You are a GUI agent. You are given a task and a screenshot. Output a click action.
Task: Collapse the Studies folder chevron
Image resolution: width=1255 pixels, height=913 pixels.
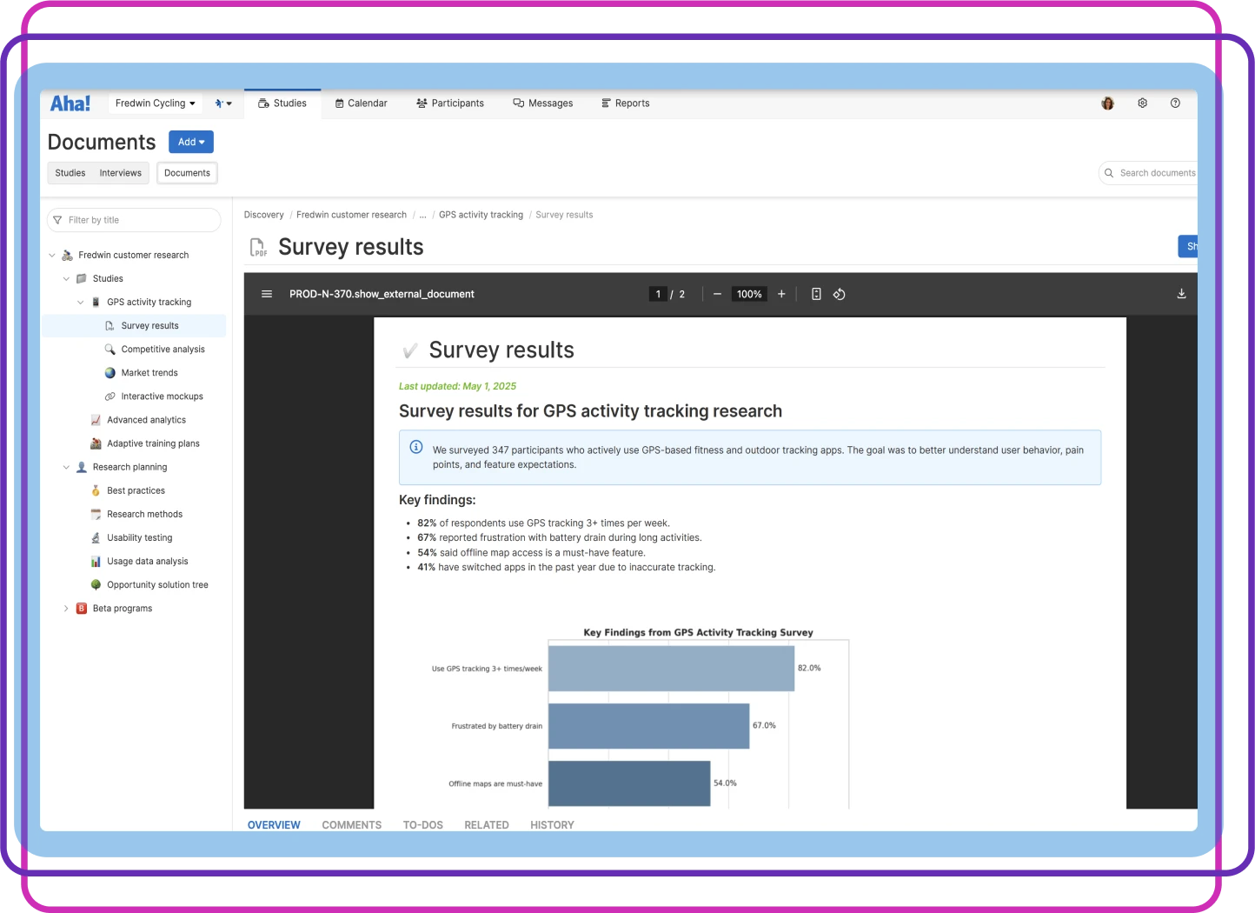pos(66,279)
